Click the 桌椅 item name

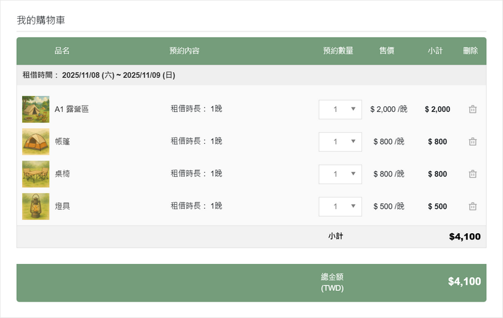point(62,174)
